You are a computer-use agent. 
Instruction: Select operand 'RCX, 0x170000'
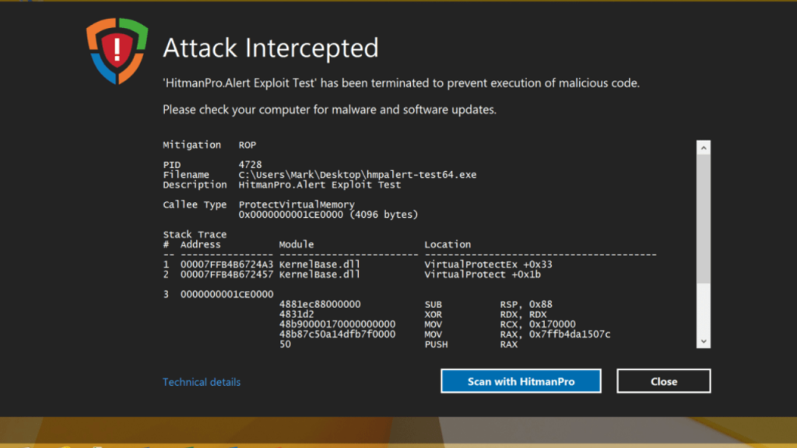click(538, 324)
